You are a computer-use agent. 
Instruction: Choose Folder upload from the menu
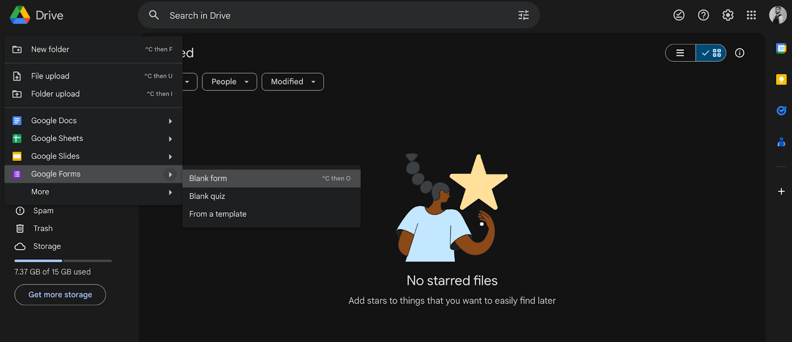pyautogui.click(x=94, y=94)
